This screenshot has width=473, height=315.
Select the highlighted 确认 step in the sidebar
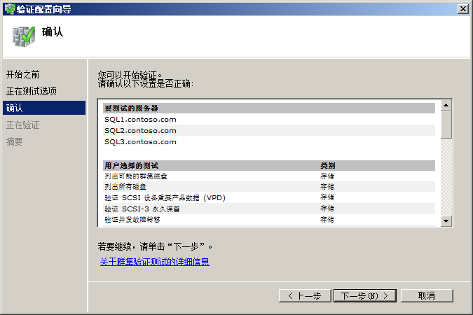click(x=44, y=108)
